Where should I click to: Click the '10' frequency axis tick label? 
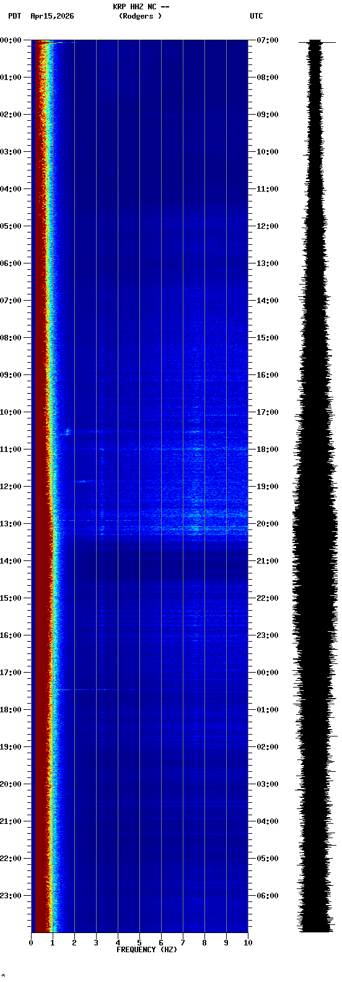click(x=248, y=943)
